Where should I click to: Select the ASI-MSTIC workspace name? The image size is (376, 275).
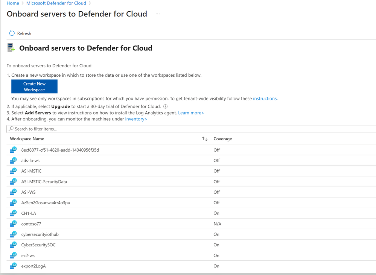[31, 171]
